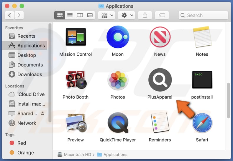This screenshot has width=233, height=161.
Task: Open the Preview app icon
Action: pyautogui.click(x=76, y=123)
